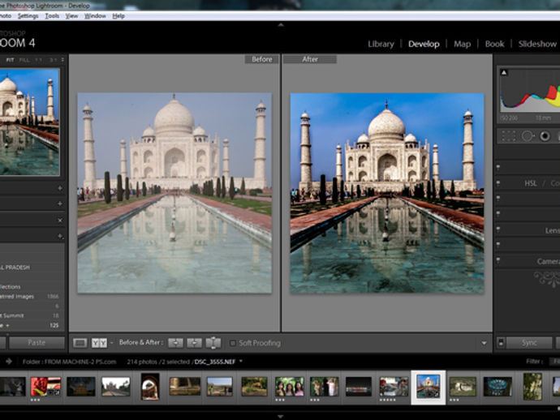
Task: Enable the Soft Proofing checkbox
Action: (x=232, y=343)
